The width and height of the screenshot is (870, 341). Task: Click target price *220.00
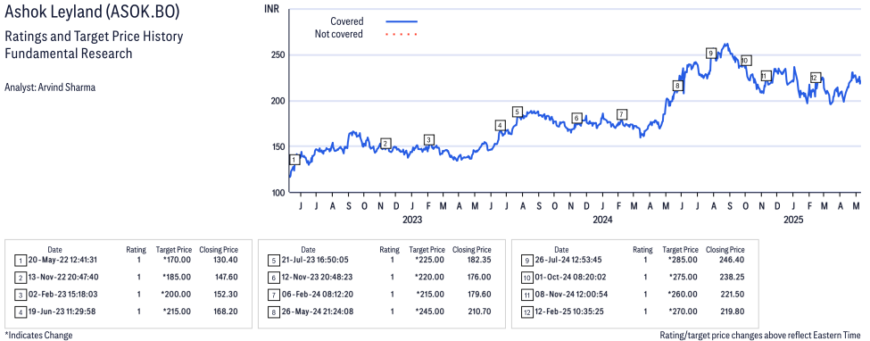(429, 277)
